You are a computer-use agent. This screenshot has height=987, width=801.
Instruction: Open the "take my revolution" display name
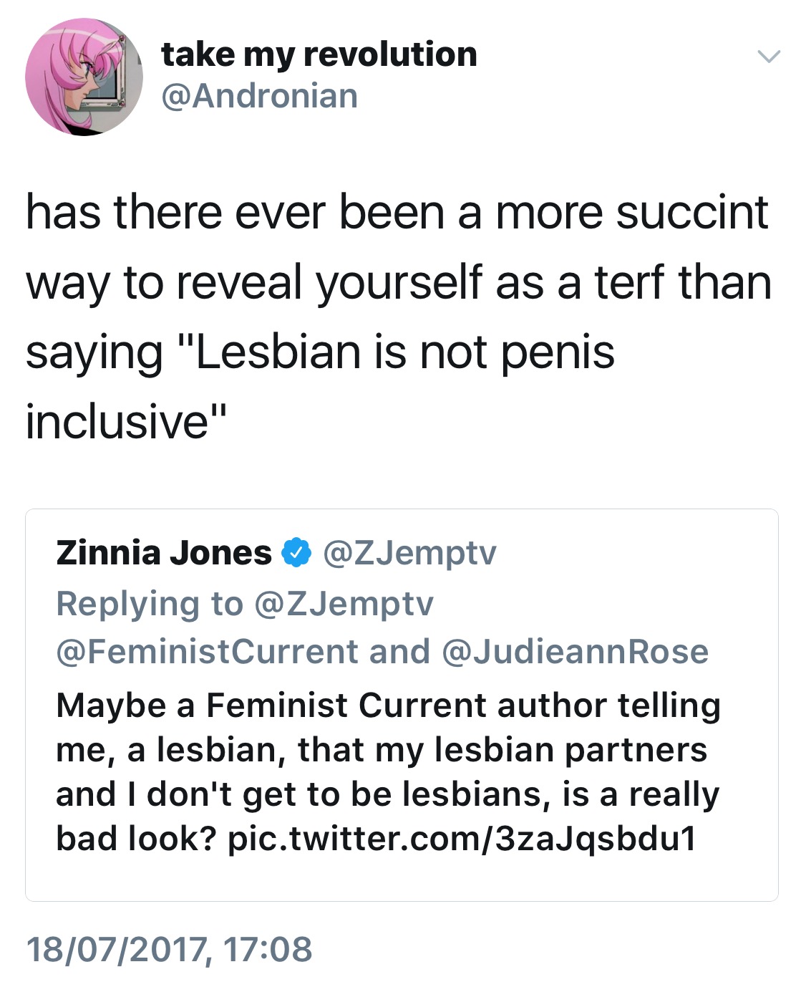[319, 54]
